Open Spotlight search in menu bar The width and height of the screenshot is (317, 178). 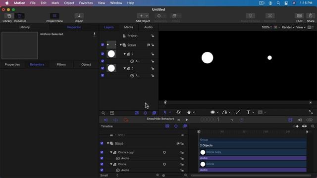pyautogui.click(x=278, y=3)
